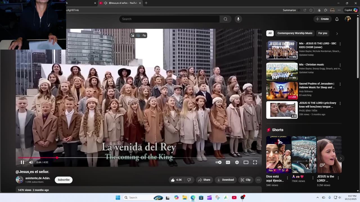Open a new browser tab
This screenshot has width=360, height=202.
click(x=146, y=3)
